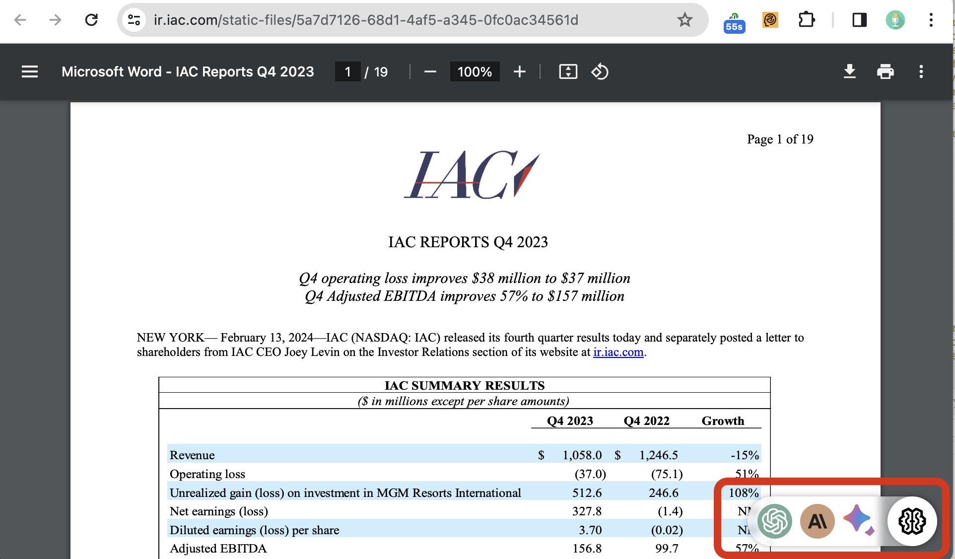The width and height of the screenshot is (955, 559).
Task: Click the 'Net earnings (loss)' row label
Action: click(219, 511)
